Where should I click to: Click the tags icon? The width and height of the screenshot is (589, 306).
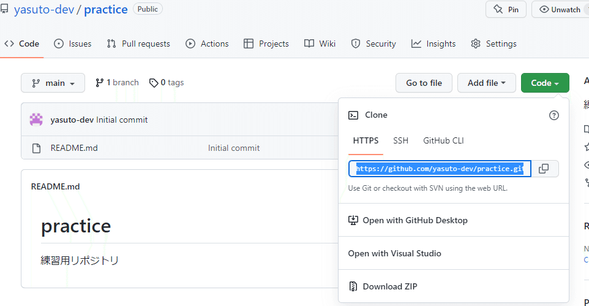[x=154, y=83]
